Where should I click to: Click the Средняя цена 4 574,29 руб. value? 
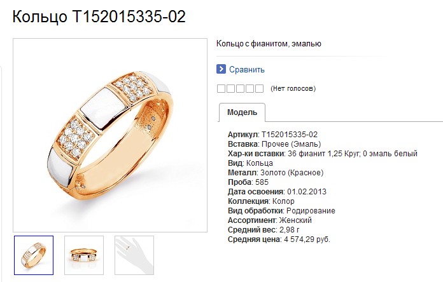307,239
